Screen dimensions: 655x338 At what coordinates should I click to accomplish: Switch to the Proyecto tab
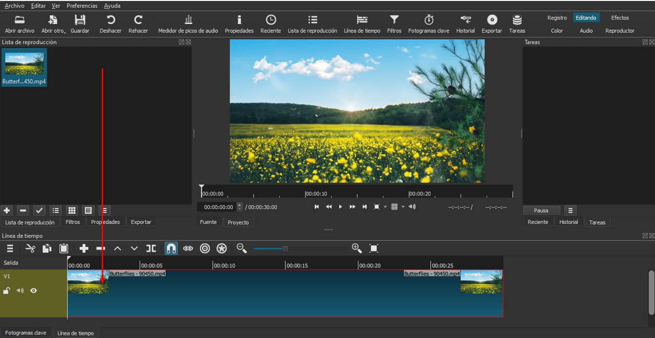238,222
